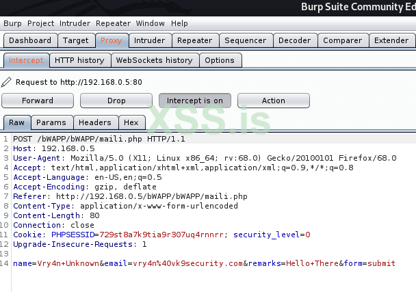Image resolution: width=416 pixels, height=292 pixels.
Task: Open the Project menu
Action: pos(41,23)
